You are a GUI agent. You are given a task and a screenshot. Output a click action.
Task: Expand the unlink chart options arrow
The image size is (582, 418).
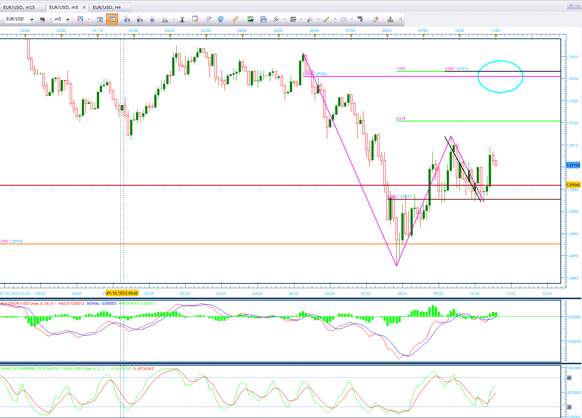tap(50, 19)
